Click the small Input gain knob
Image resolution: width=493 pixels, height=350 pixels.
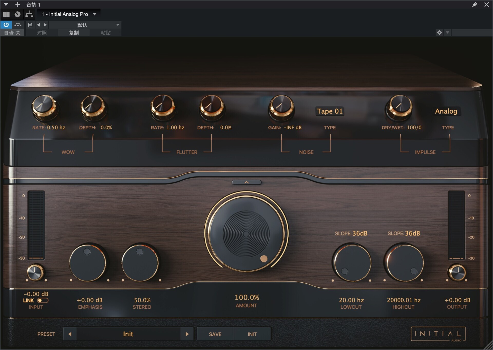pyautogui.click(x=35, y=272)
